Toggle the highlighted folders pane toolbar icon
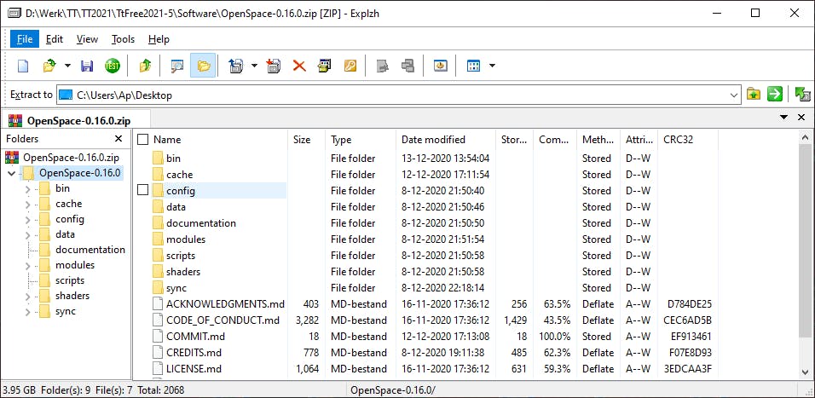Viewport: 815px width, 398px height. [203, 66]
